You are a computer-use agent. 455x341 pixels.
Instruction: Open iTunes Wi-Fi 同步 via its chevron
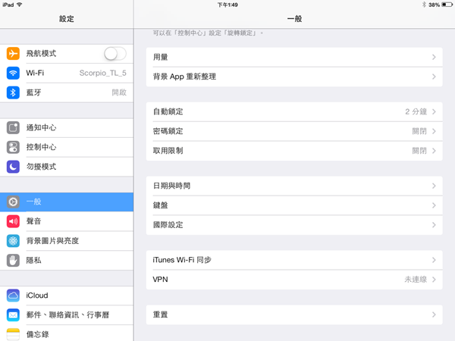click(x=434, y=260)
